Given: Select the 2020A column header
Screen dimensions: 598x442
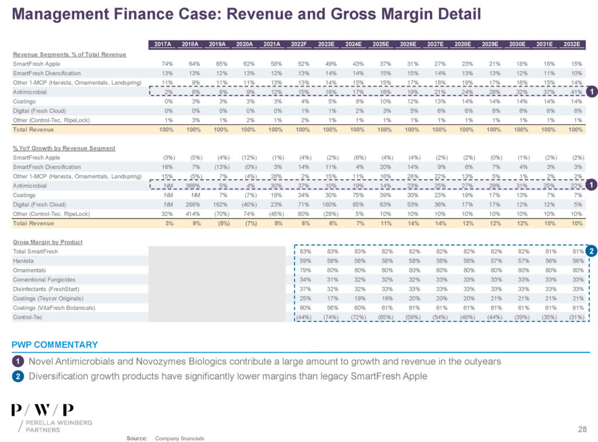Looking at the screenshot, I should [x=245, y=44].
